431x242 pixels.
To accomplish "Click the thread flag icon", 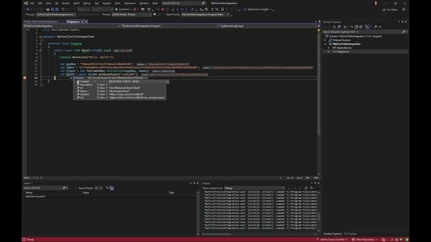I will [x=154, y=15].
